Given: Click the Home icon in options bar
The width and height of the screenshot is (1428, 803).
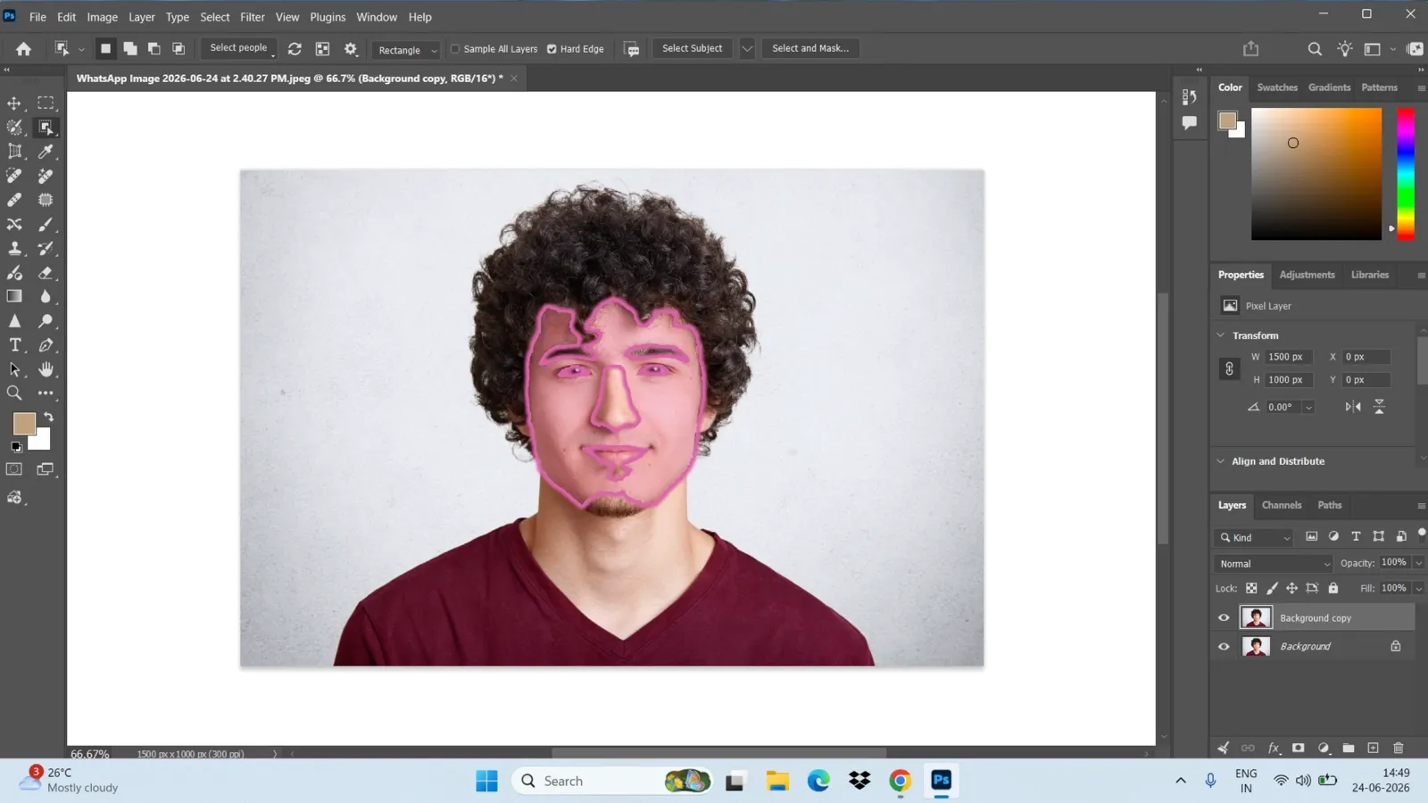Looking at the screenshot, I should coord(23,49).
